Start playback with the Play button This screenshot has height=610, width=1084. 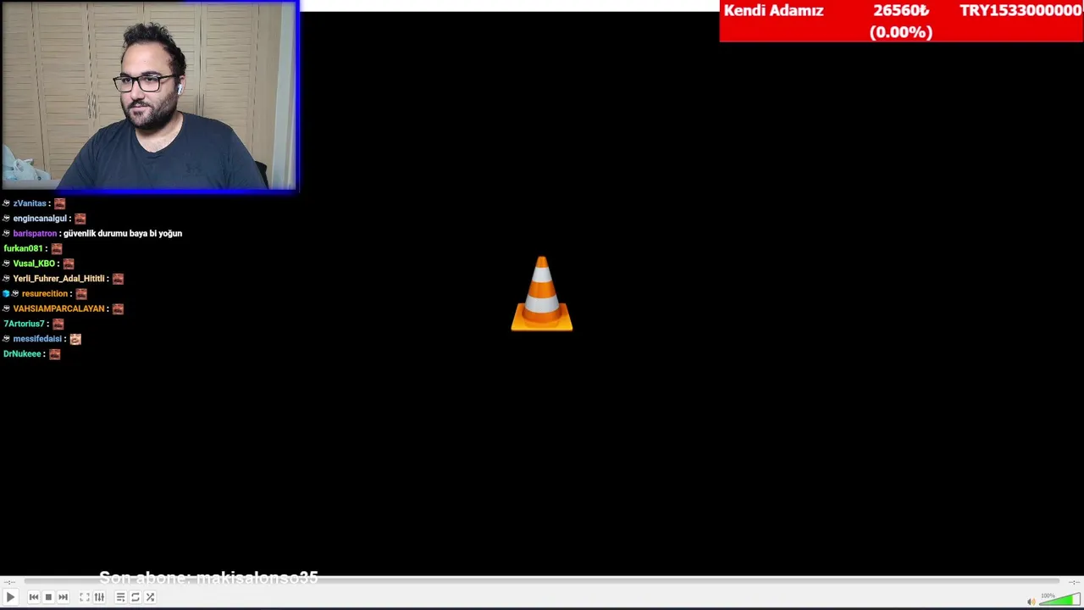point(10,597)
